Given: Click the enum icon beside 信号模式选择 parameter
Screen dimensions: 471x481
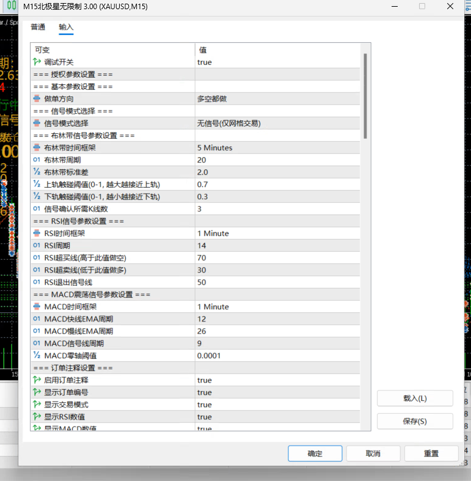Looking at the screenshot, I should tap(37, 123).
